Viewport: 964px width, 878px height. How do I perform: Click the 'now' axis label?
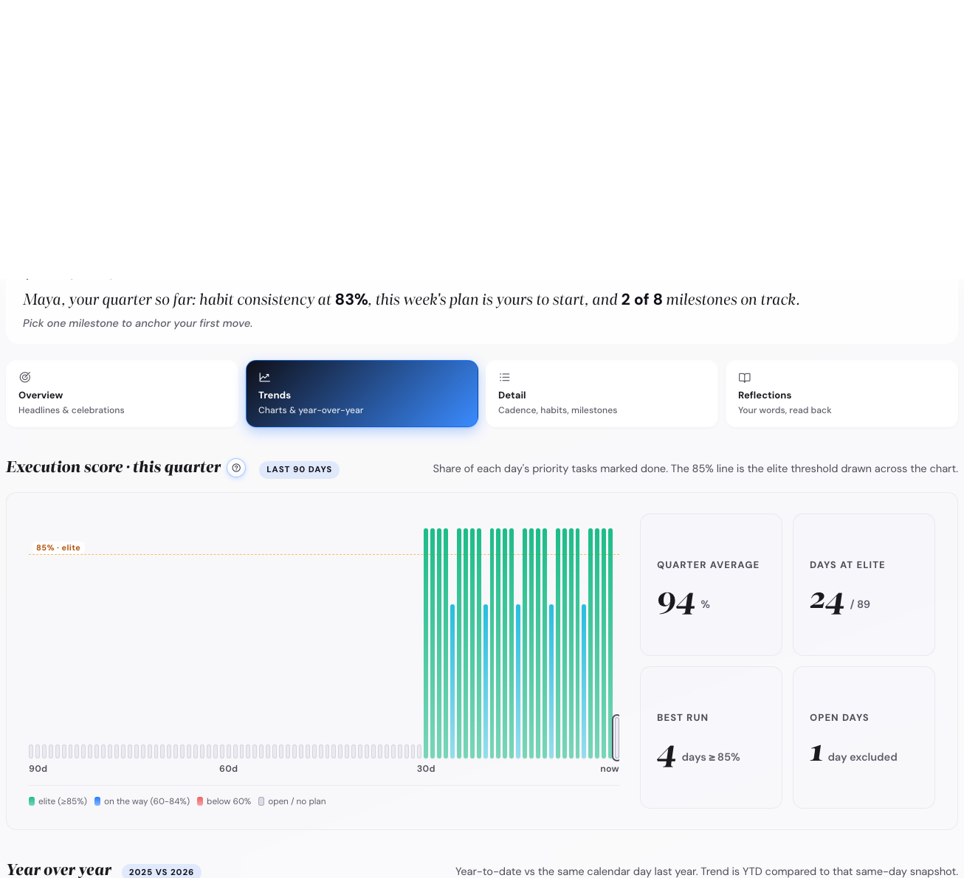pyautogui.click(x=610, y=769)
